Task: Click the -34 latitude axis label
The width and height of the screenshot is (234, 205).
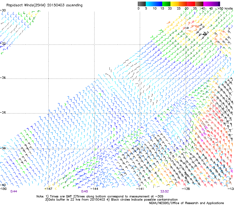Action: pos(3,78)
